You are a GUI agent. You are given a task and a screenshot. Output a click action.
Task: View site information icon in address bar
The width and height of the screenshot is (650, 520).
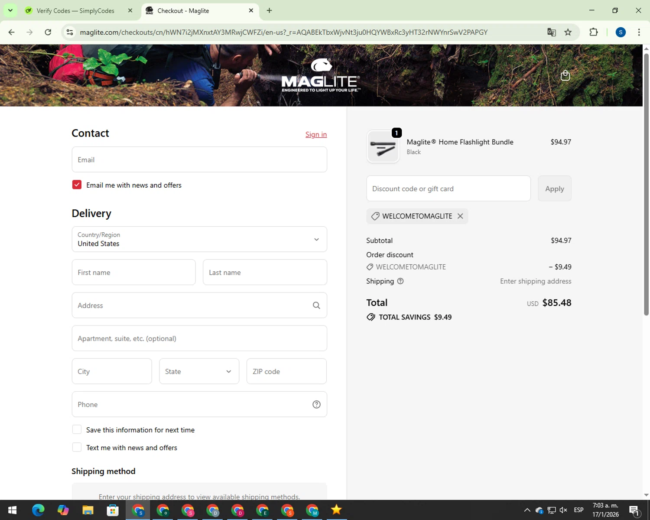(70, 32)
